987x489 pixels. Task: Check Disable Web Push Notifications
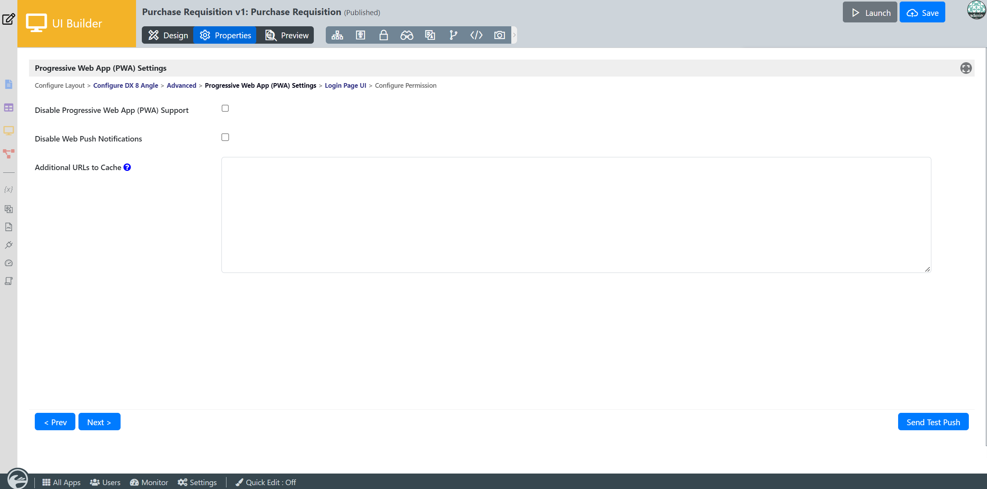tap(225, 137)
